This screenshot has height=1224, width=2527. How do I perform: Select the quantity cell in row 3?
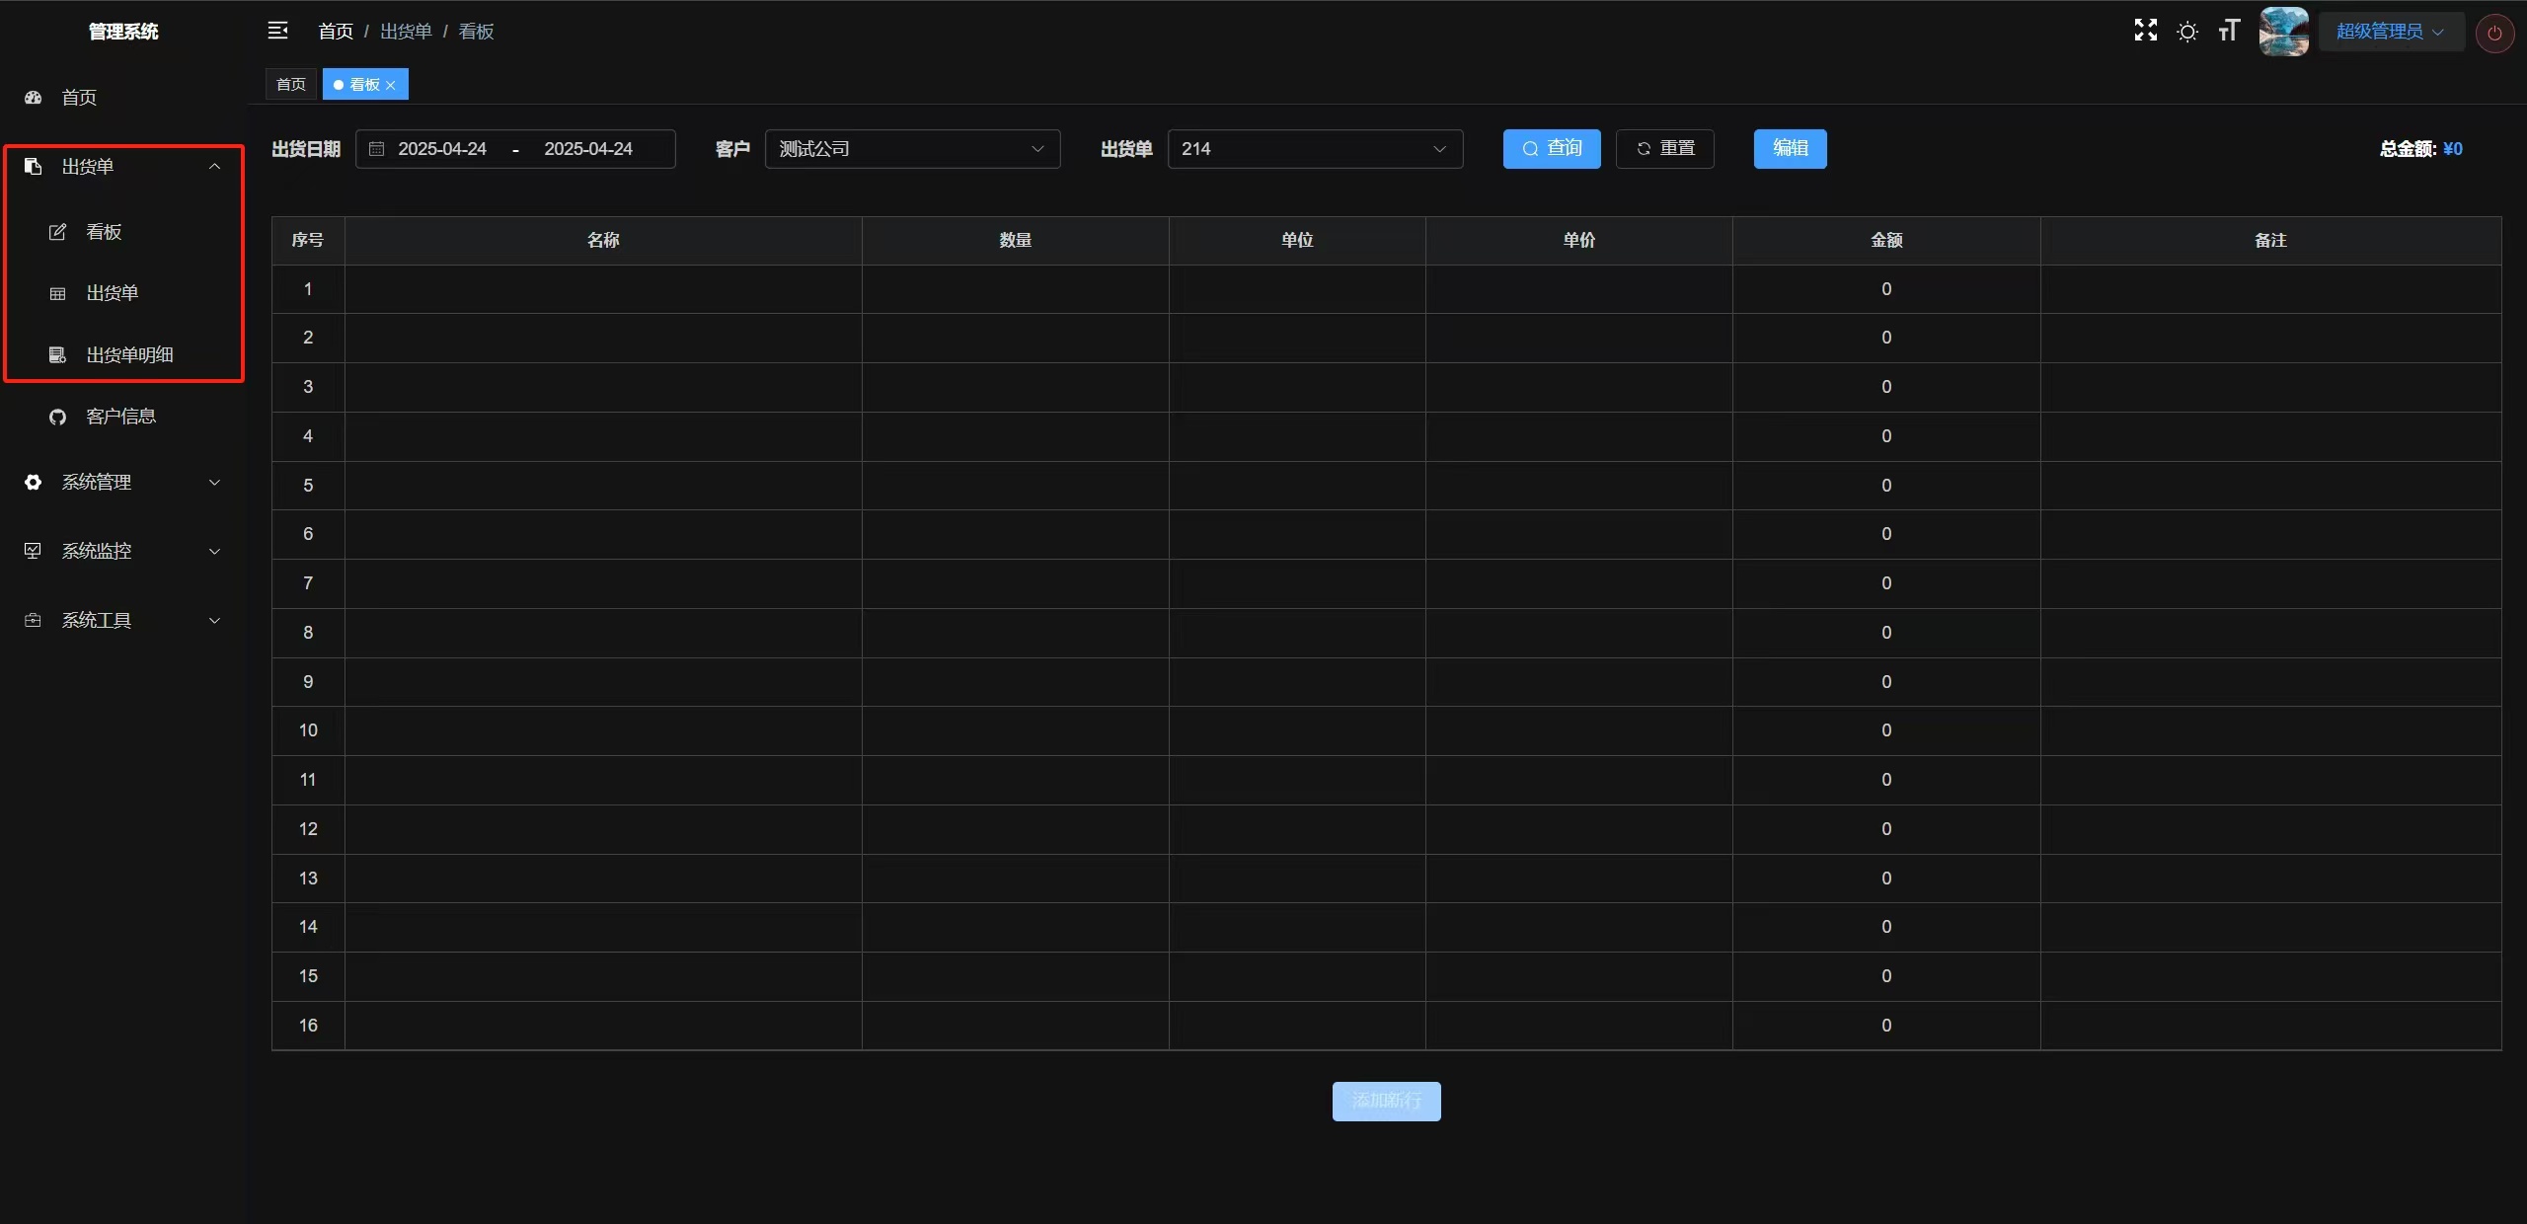tap(1015, 387)
